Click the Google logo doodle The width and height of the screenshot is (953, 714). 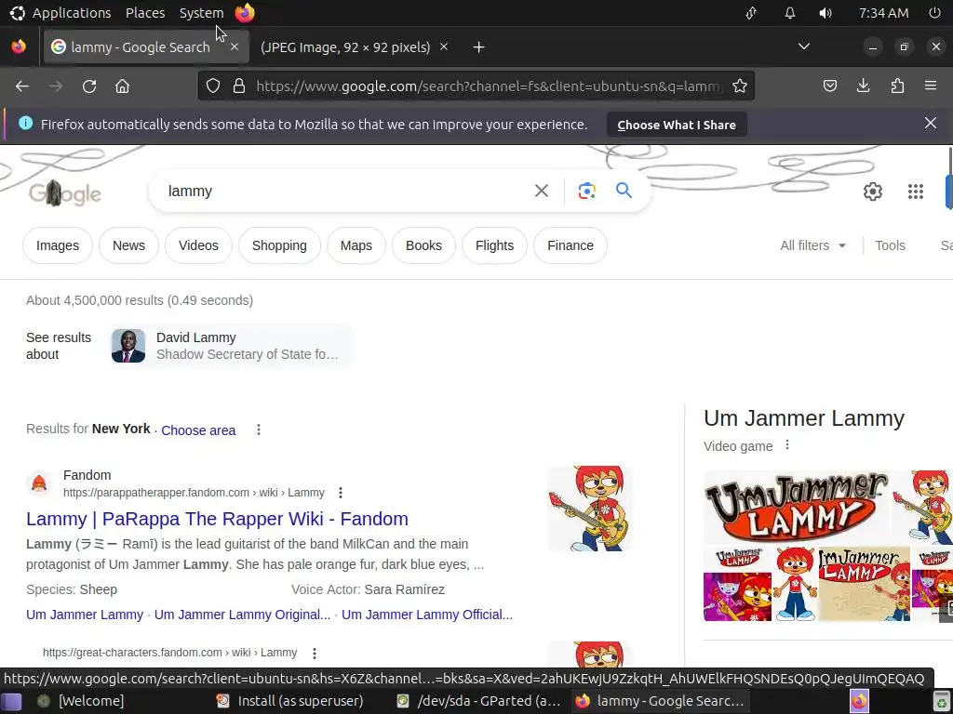[64, 193]
